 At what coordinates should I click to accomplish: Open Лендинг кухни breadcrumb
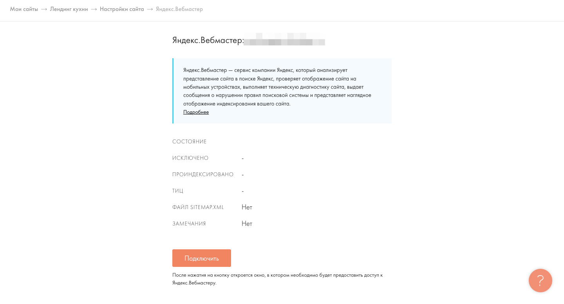69,9
